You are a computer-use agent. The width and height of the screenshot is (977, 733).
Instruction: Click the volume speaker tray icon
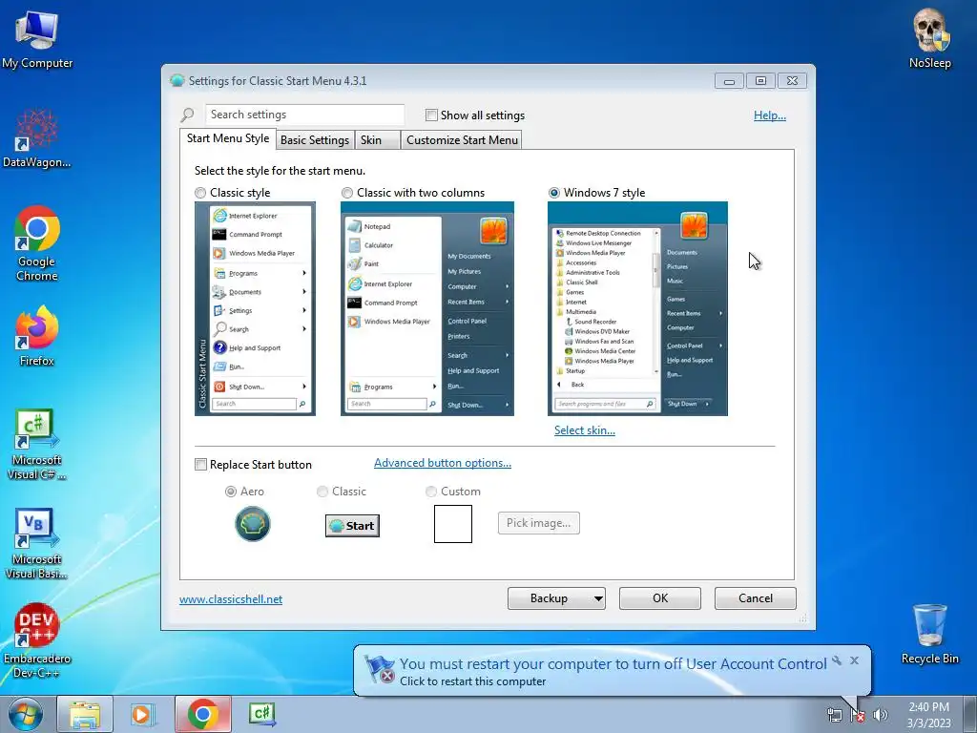880,715
